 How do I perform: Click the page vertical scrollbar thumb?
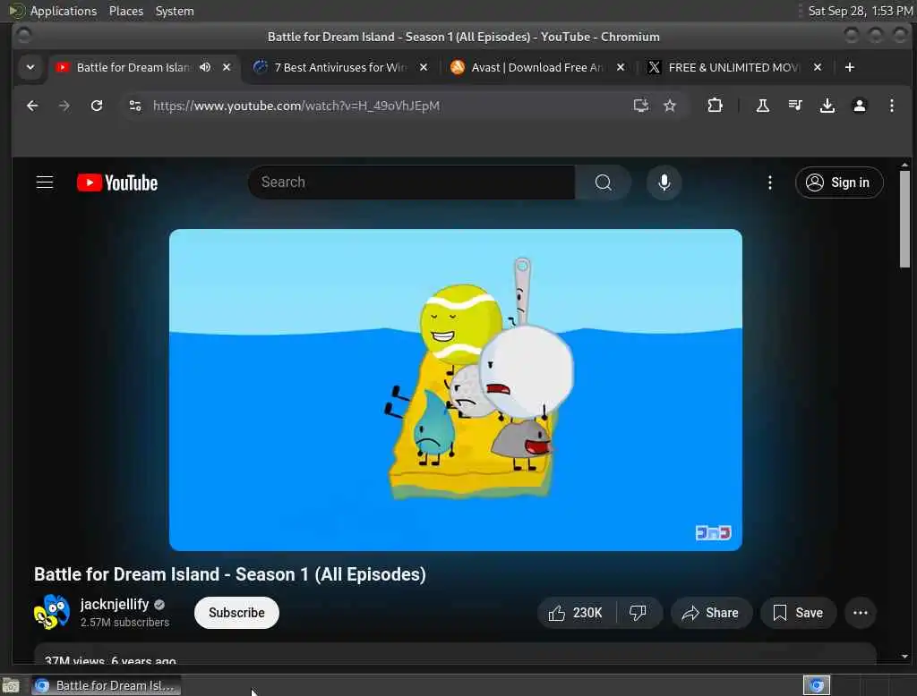click(x=904, y=219)
